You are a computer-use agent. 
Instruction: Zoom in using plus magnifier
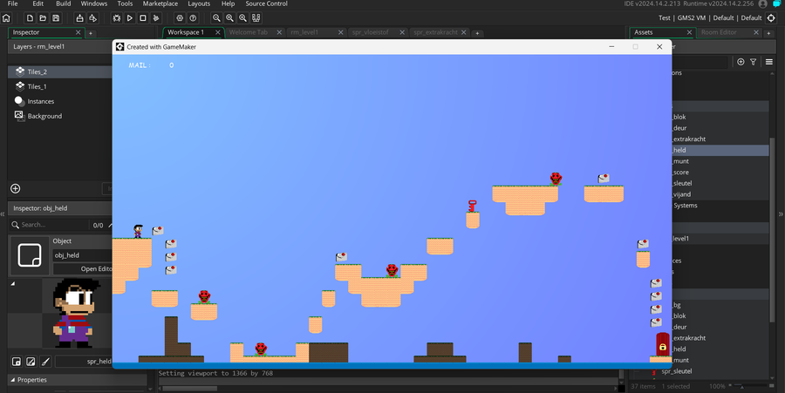coord(242,18)
